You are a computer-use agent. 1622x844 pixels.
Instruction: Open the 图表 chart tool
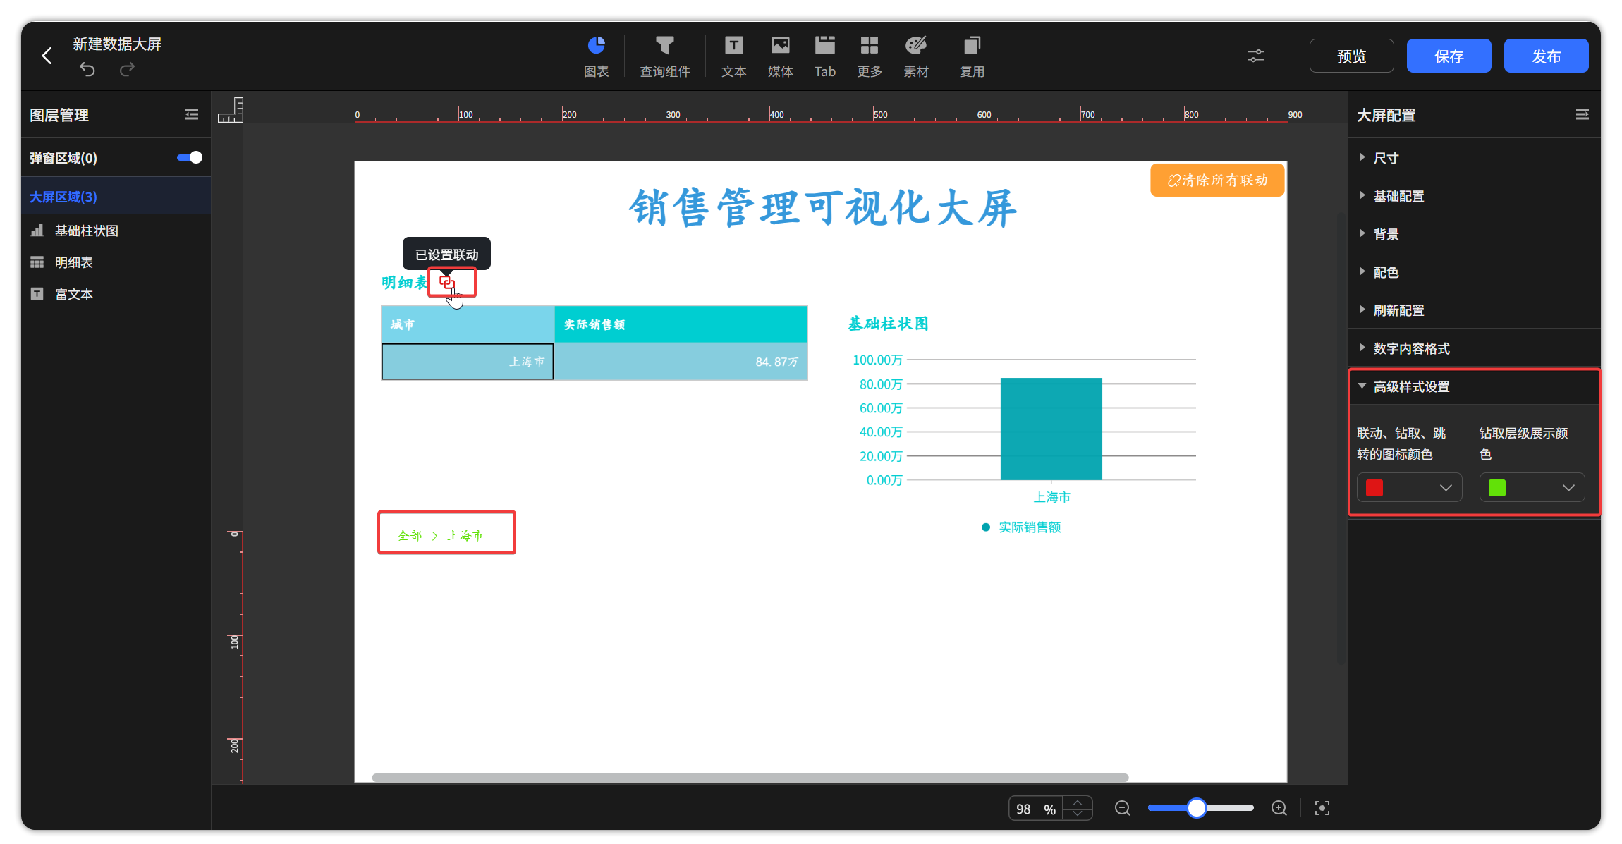pyautogui.click(x=597, y=56)
